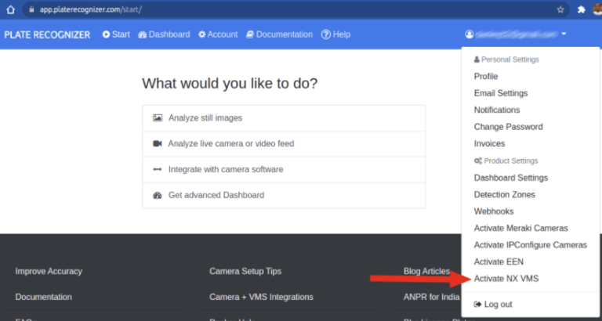Screen dimensions: 602x321
Task: Open Help in the navbar
Action: [x=336, y=34]
